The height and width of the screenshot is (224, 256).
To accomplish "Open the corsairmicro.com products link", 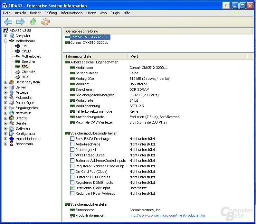I will pyautogui.click(x=167, y=215).
